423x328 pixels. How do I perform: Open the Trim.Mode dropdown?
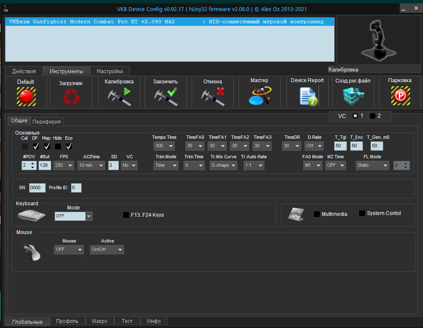166,165
